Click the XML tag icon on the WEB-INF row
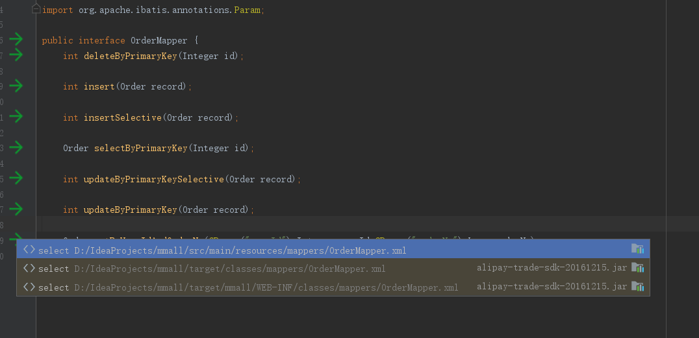 (x=29, y=287)
